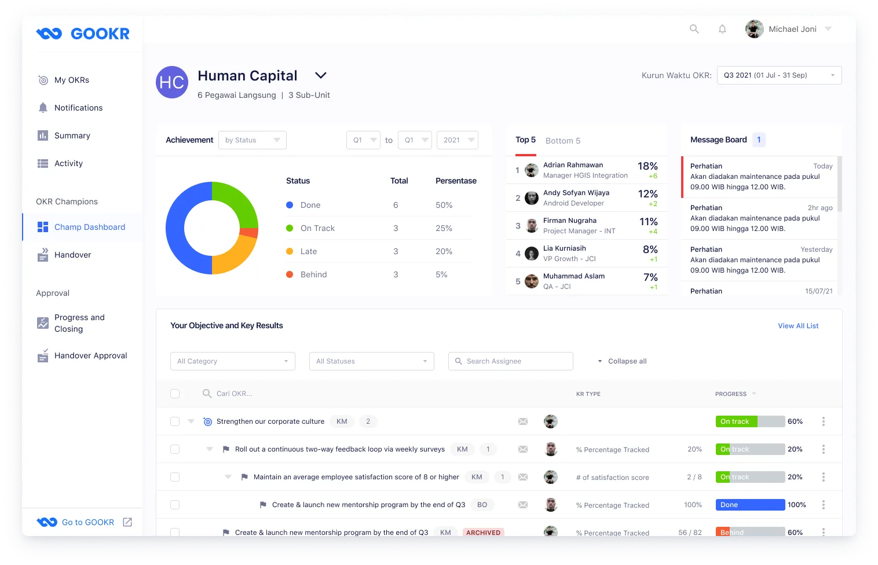Open Handover Approval
Screen dimensions: 878x565
pos(90,355)
